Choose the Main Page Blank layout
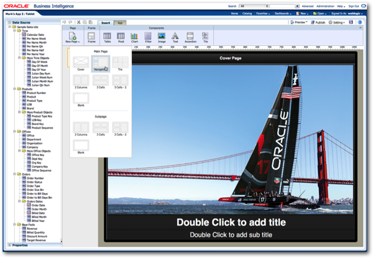Viewport: 373px width, 258px height. coord(81,99)
